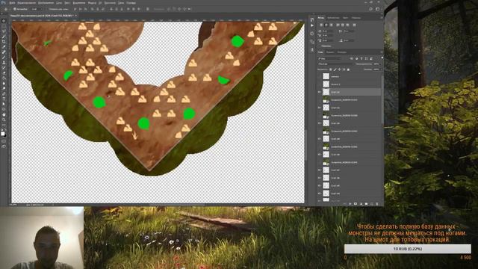The height and width of the screenshot is (269, 478).
Task: Click the foreground color swatch
Action: tap(3, 134)
